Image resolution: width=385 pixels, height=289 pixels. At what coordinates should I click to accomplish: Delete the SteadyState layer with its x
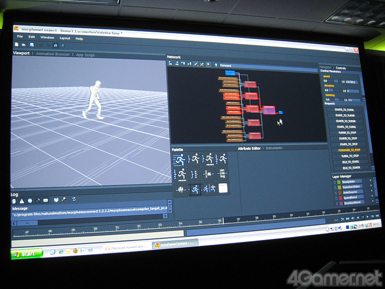[x=371, y=180]
